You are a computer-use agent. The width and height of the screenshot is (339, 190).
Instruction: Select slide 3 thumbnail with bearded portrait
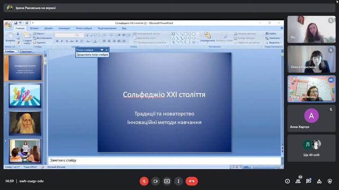pyautogui.click(x=25, y=123)
